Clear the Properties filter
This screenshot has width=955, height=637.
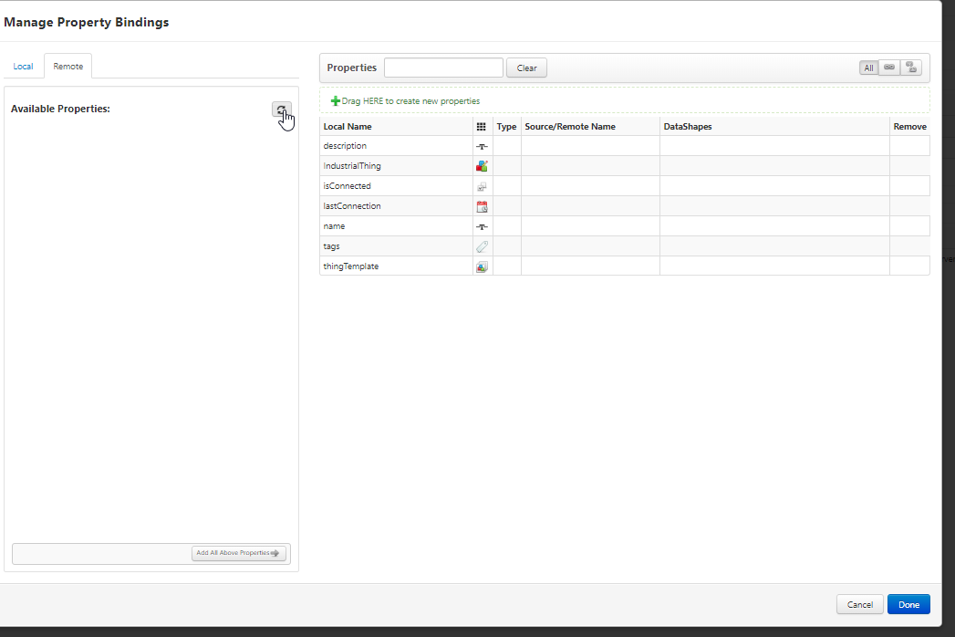pos(526,68)
